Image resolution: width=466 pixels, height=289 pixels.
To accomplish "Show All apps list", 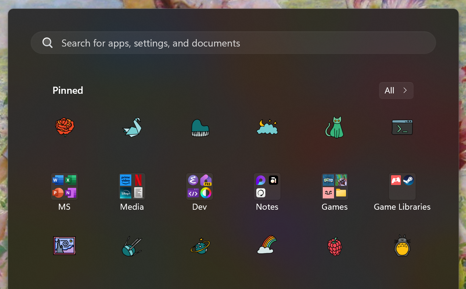I will click(x=396, y=91).
